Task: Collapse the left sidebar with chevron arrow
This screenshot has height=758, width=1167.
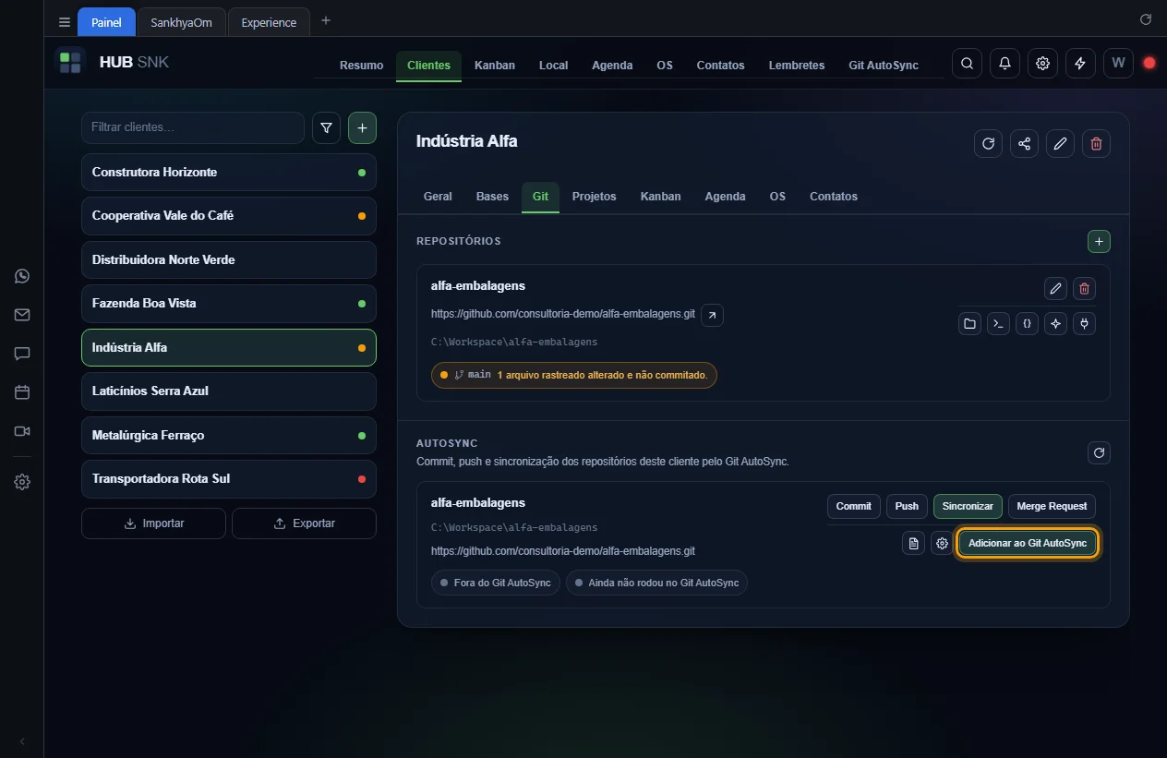Action: pyautogui.click(x=22, y=741)
